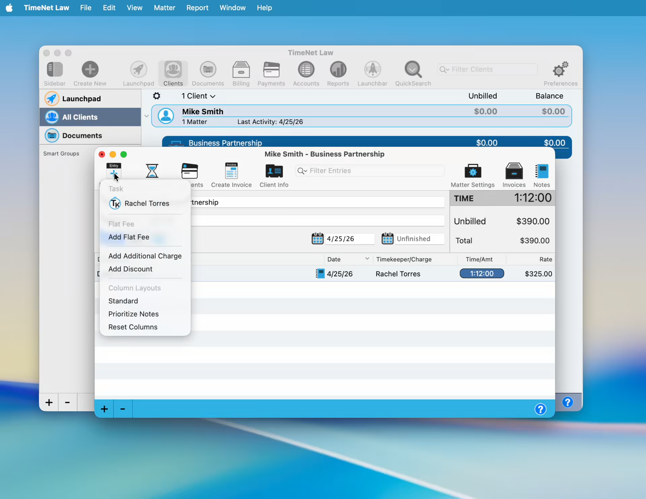646x499 pixels.
Task: Choose Standard column layout
Action: coord(145,301)
